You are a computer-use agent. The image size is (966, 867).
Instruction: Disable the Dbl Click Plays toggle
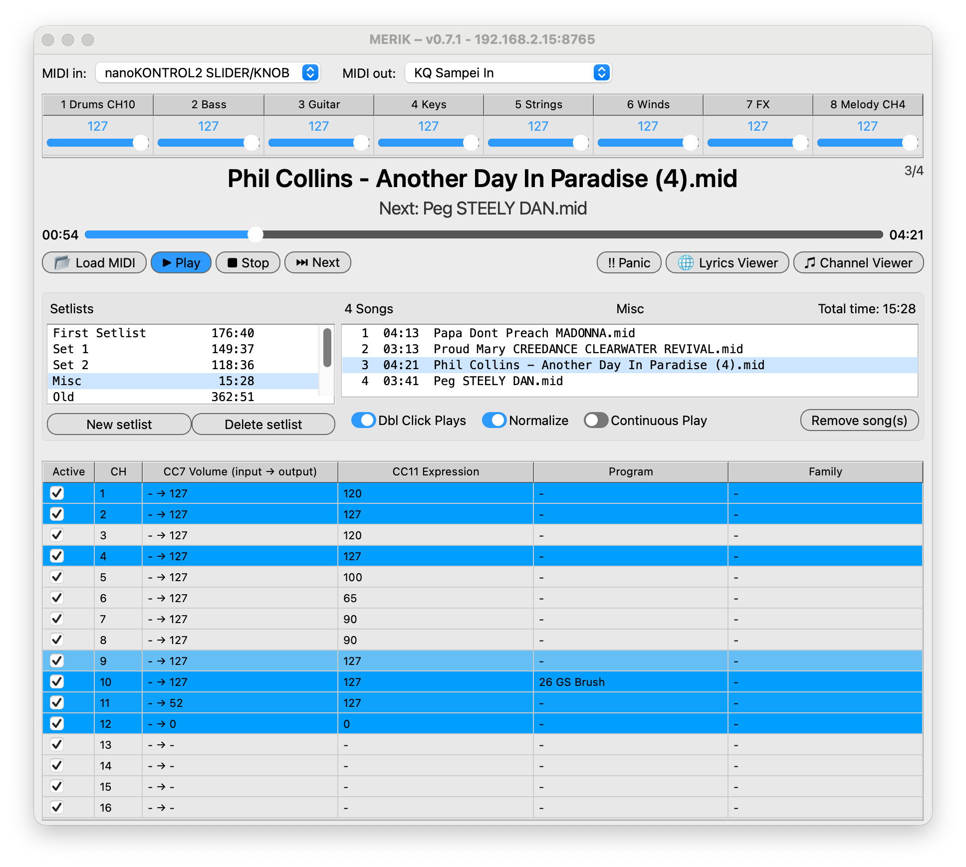364,421
